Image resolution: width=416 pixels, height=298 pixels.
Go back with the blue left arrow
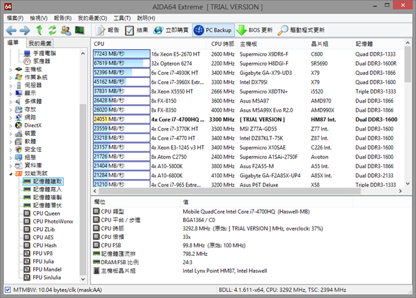[11, 31]
